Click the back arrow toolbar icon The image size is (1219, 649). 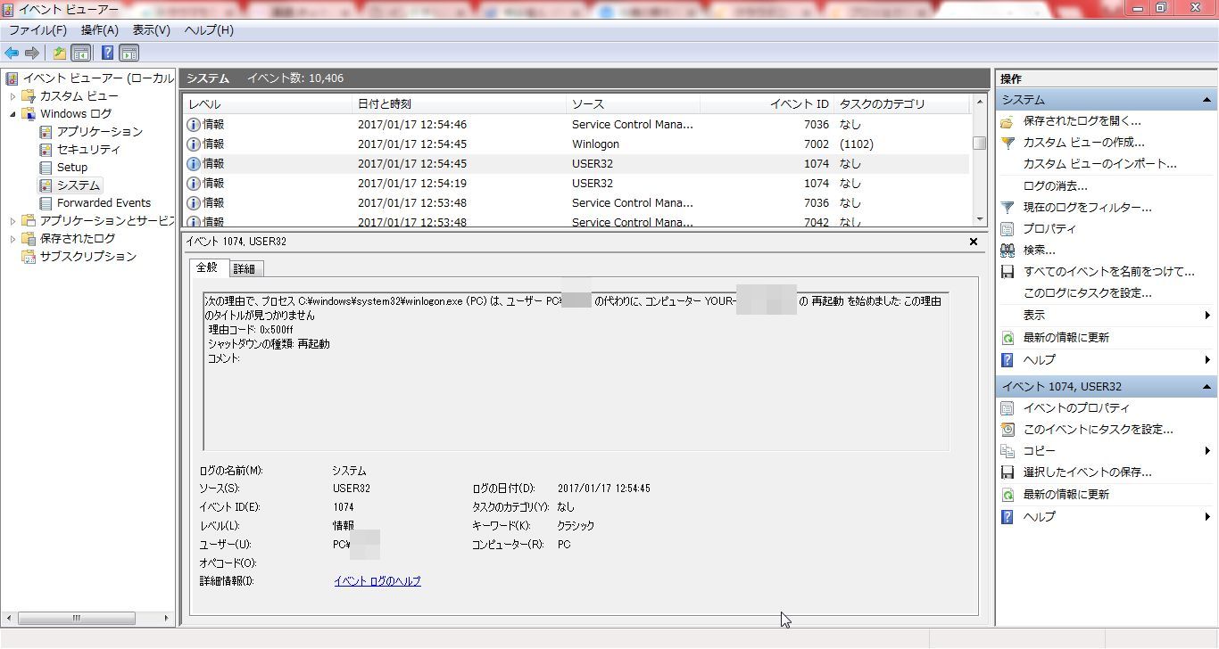point(12,53)
